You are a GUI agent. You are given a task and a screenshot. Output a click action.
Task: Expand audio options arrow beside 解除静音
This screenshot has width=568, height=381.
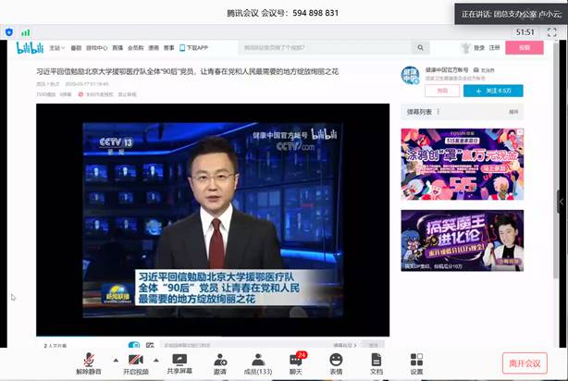click(115, 360)
